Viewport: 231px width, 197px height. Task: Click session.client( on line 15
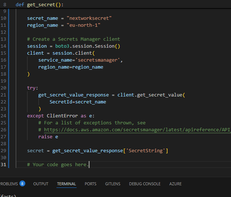73,53
